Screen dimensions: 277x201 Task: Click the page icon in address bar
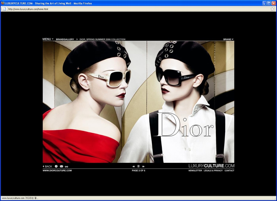5,9
